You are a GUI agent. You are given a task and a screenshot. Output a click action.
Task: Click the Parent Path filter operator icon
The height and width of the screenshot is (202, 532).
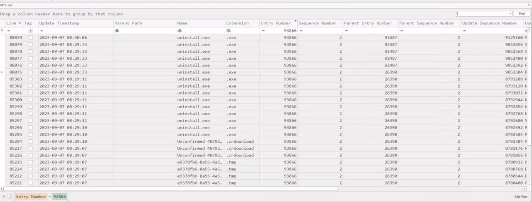(117, 31)
